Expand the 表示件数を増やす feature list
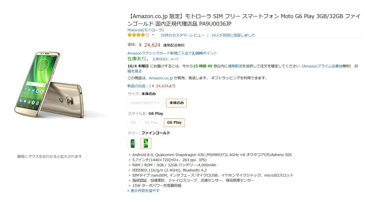The height and width of the screenshot is (205, 365). point(145,191)
